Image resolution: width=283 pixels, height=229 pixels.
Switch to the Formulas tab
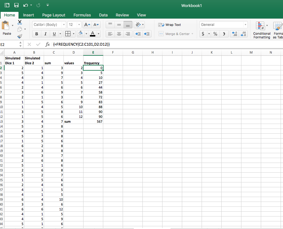coord(82,15)
